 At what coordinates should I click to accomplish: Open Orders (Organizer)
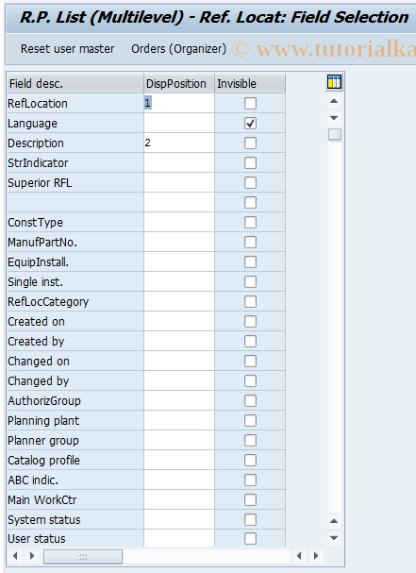click(178, 48)
